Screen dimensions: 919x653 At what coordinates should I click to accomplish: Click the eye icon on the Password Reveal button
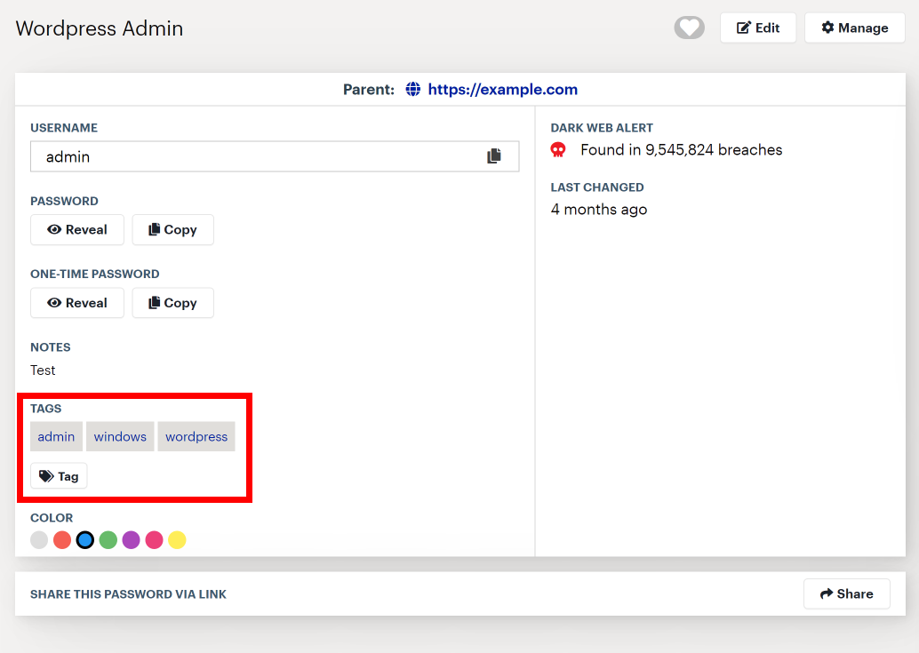(x=55, y=229)
